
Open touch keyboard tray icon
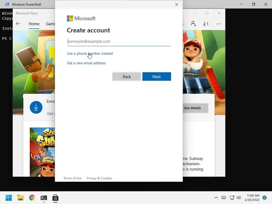pyautogui.click(x=224, y=198)
